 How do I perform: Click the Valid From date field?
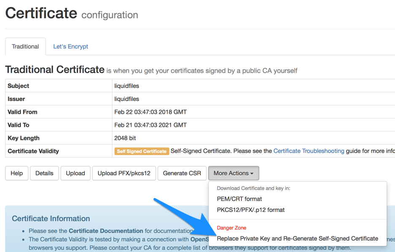pos(150,112)
